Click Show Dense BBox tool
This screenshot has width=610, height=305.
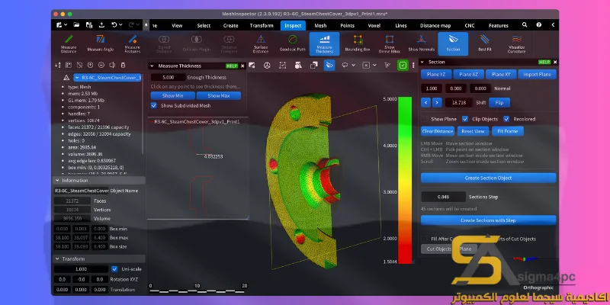pyautogui.click(x=390, y=43)
